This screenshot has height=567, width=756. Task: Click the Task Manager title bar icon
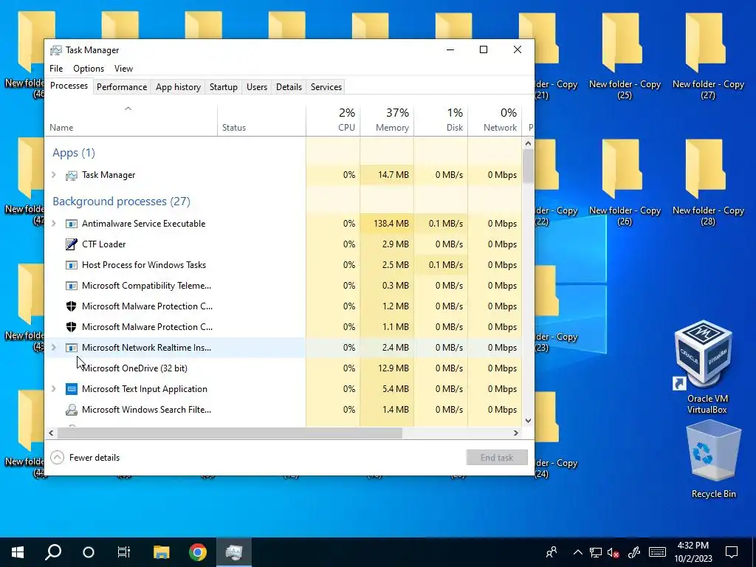pos(56,50)
